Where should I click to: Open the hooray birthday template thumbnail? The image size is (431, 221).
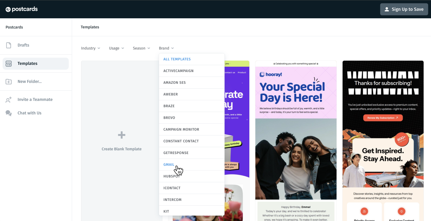tap(296, 141)
